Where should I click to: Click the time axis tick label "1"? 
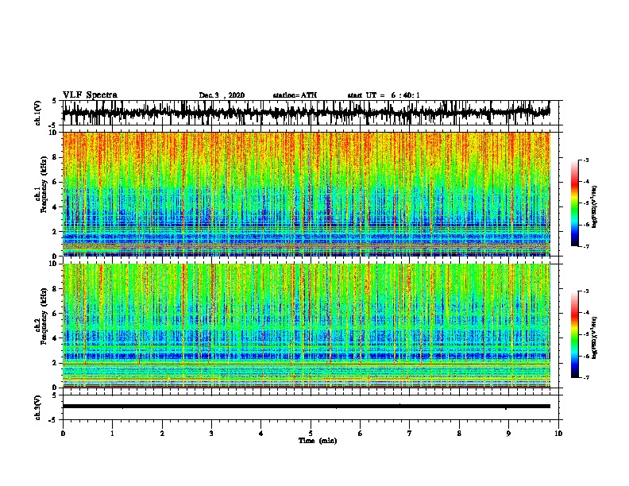tap(112, 433)
